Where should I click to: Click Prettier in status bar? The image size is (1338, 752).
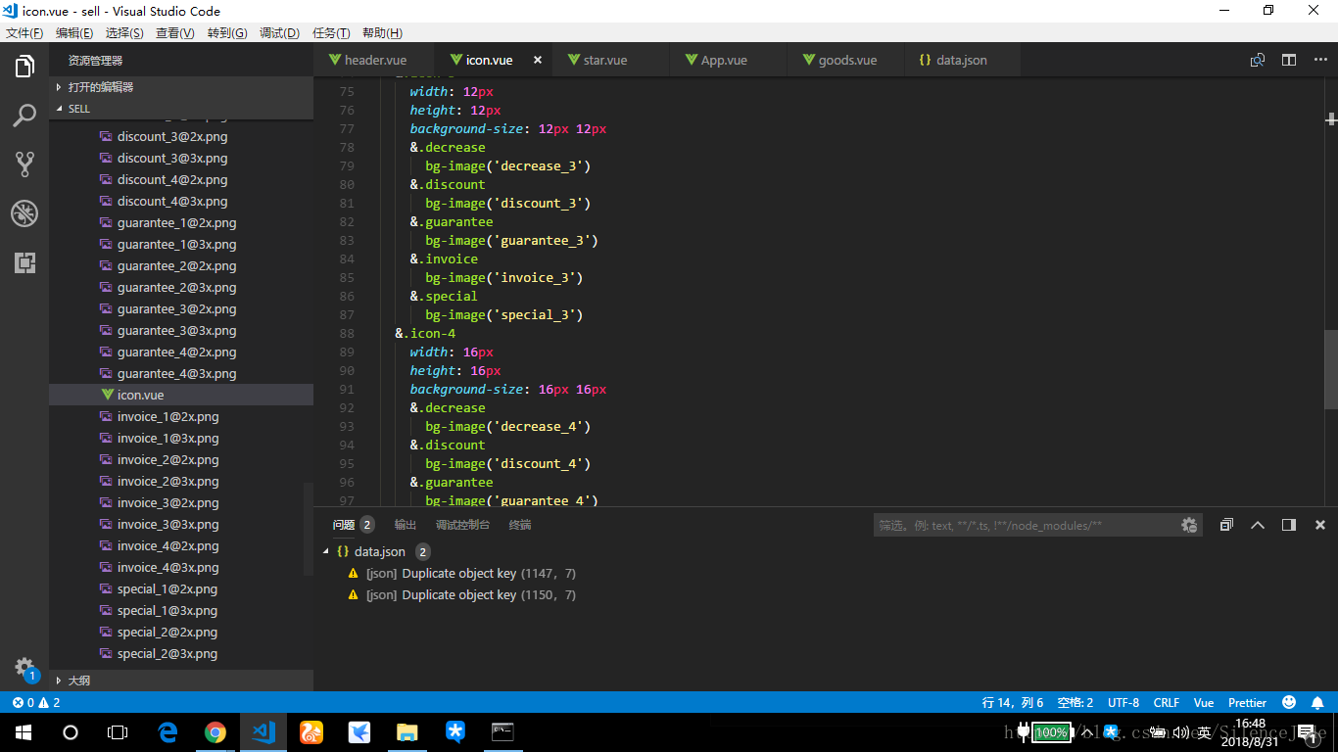click(1247, 703)
